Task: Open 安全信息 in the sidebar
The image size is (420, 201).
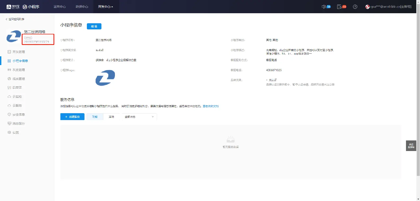Action: 19,115
